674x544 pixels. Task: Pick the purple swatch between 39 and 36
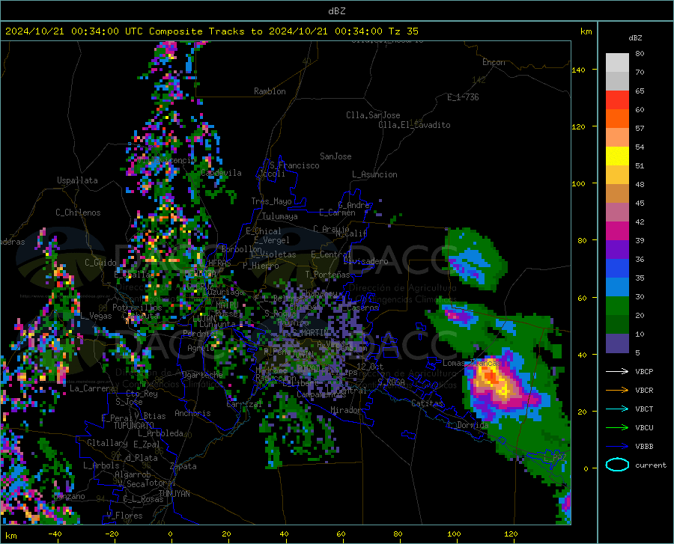coord(617,250)
